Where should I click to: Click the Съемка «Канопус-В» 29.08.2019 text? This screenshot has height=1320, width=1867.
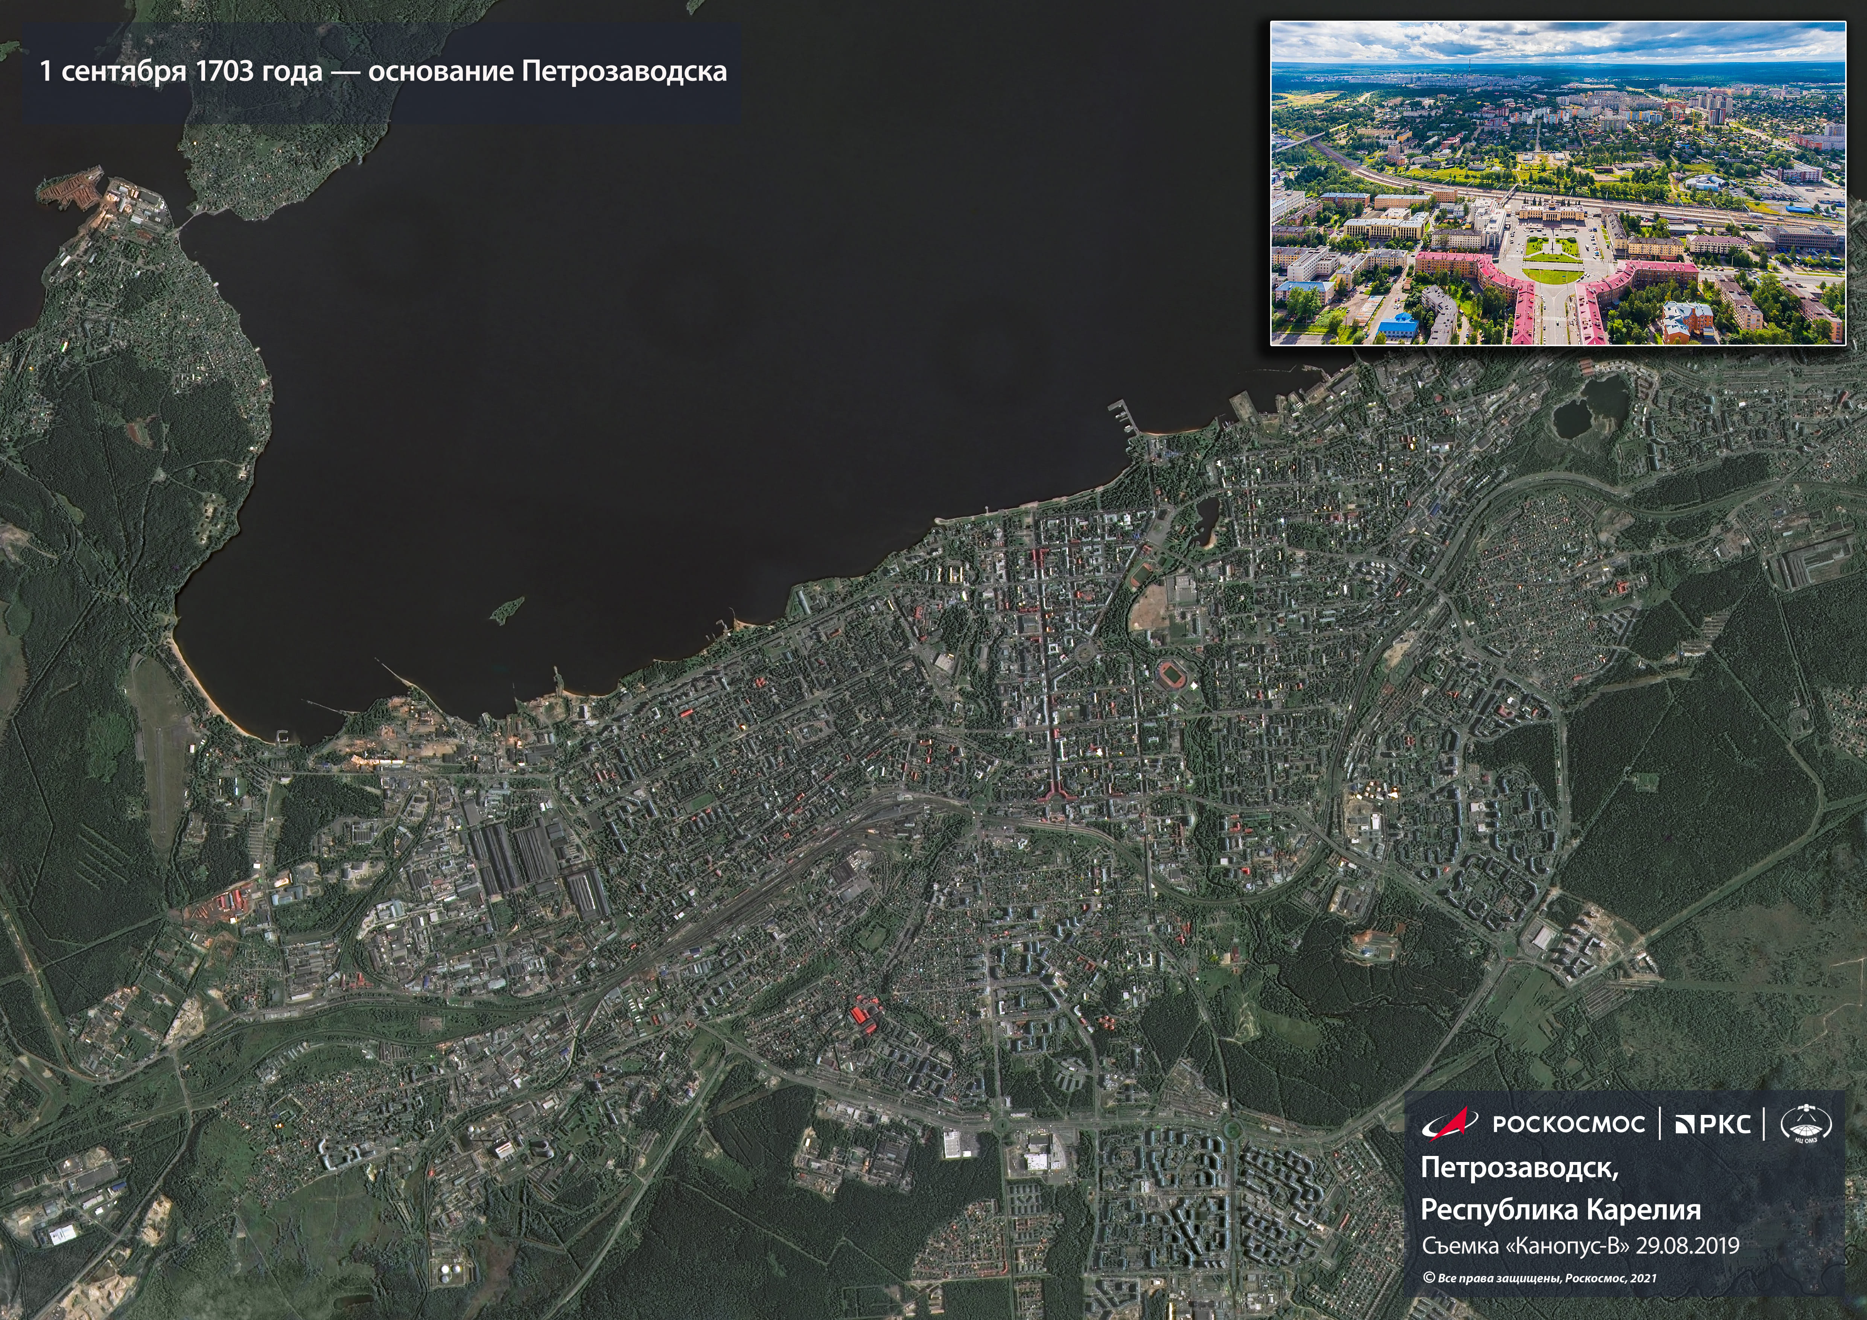(1580, 1246)
